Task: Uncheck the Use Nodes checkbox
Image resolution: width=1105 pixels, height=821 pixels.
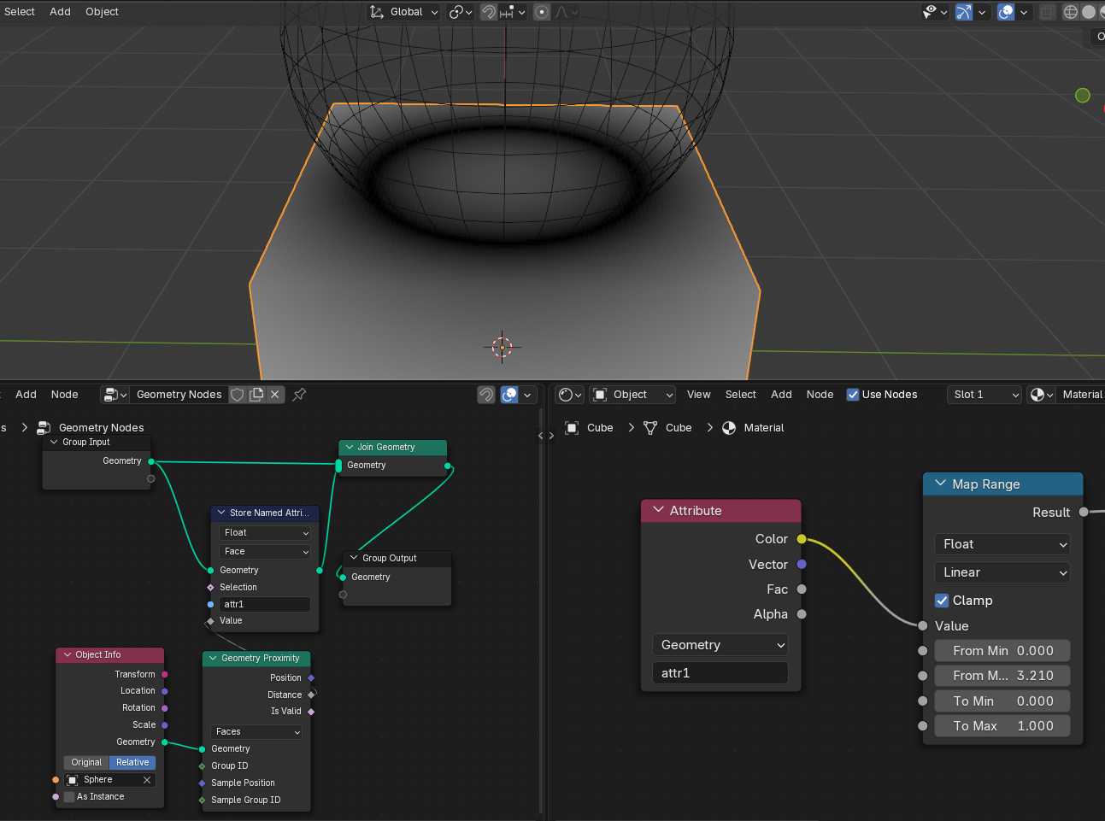Action: [853, 395]
